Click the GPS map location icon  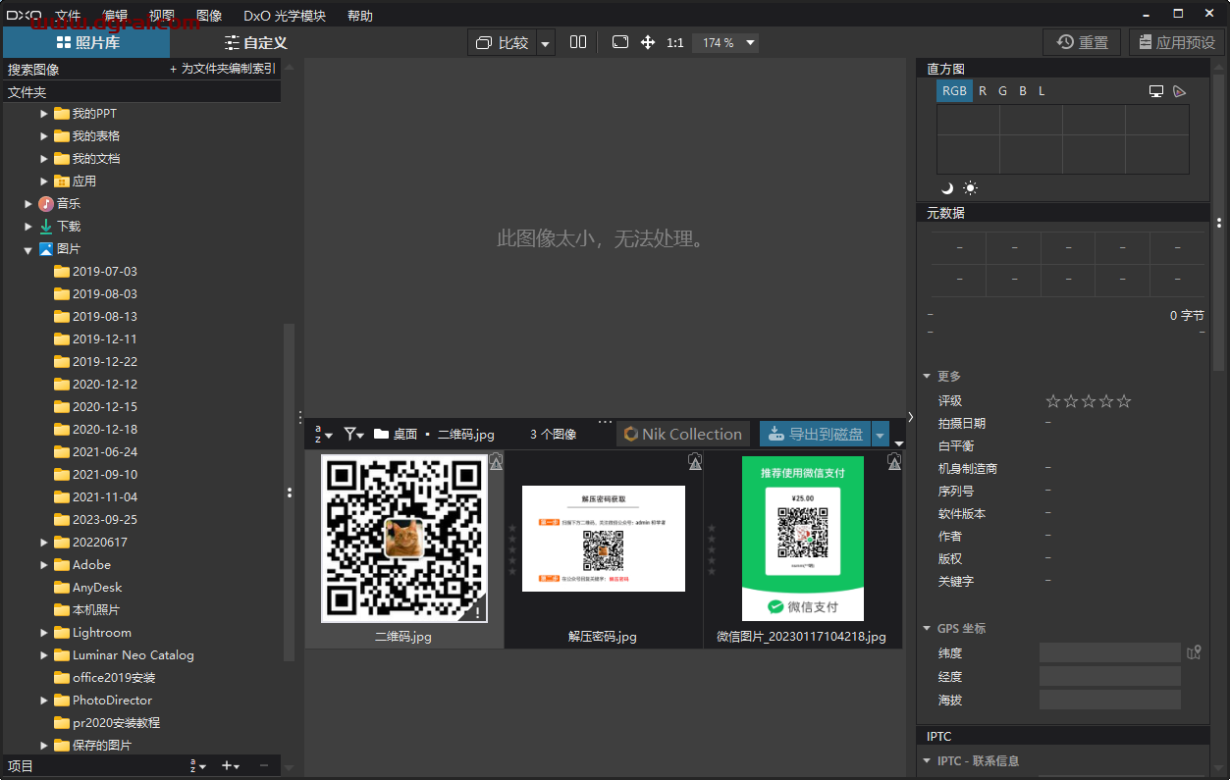pos(1194,652)
